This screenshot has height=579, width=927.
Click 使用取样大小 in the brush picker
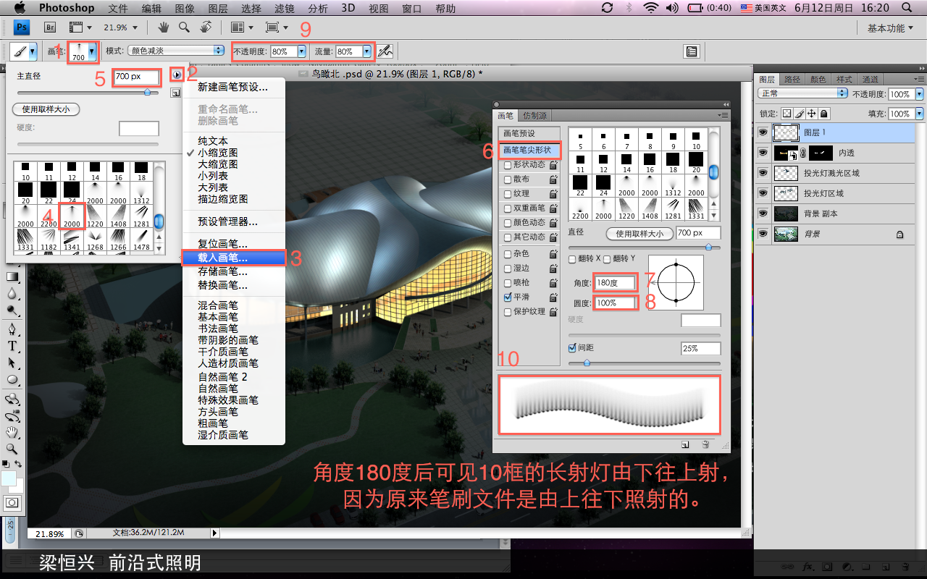pos(46,109)
